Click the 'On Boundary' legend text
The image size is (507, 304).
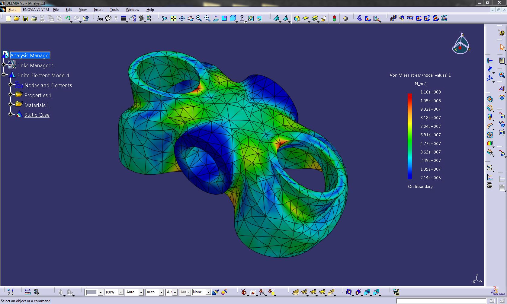tap(420, 186)
